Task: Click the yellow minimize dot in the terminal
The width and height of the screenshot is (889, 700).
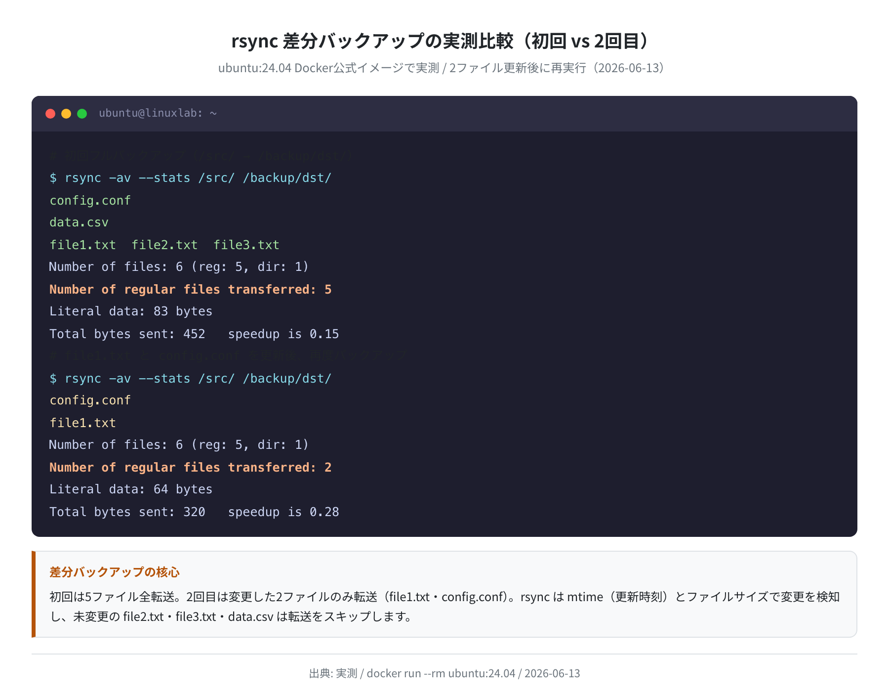Action: click(66, 114)
